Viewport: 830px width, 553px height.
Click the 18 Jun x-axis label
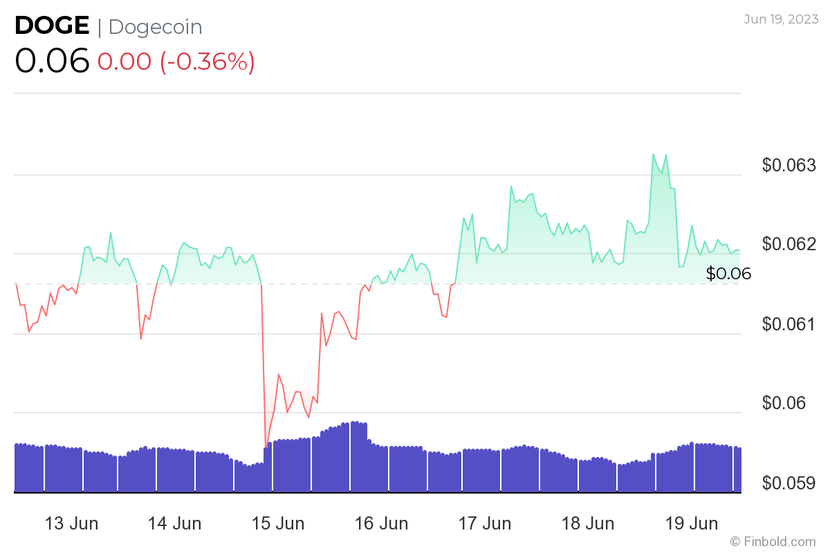point(588,523)
